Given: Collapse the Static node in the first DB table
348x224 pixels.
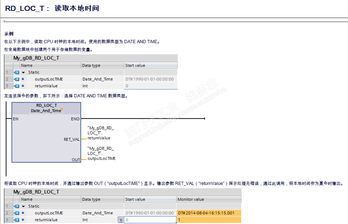Looking at the screenshot, I should (x=24, y=72).
